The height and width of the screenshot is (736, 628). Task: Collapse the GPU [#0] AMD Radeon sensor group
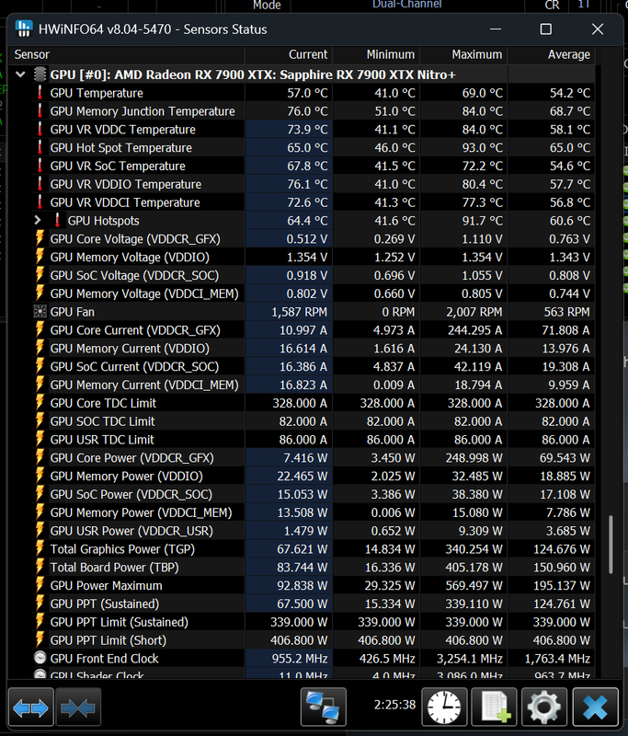(x=20, y=75)
